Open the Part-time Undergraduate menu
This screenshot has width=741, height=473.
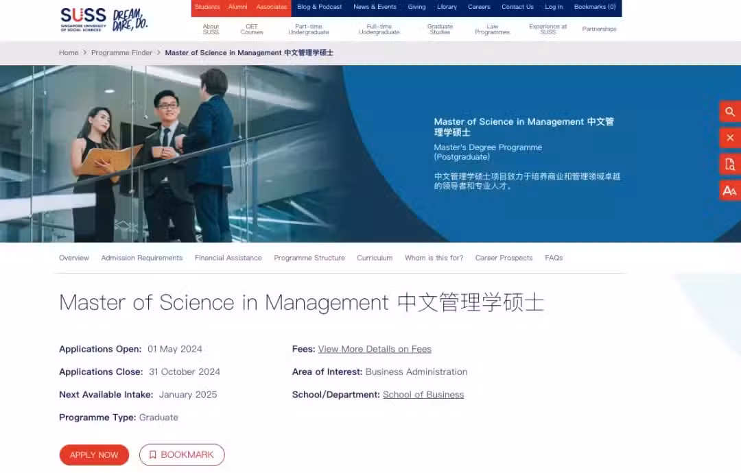pos(309,29)
